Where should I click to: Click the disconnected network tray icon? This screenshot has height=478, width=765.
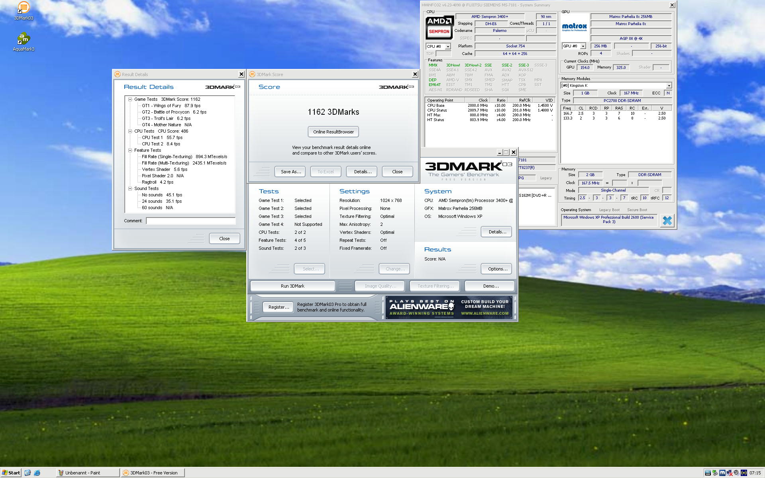point(730,473)
